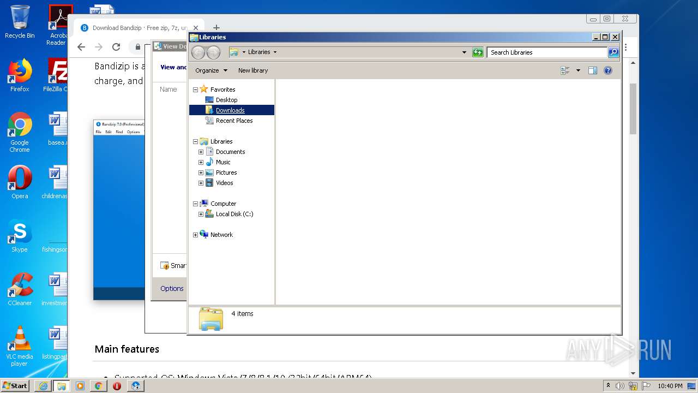
Task: Switch to Chrome from the taskbar
Action: coord(98,386)
